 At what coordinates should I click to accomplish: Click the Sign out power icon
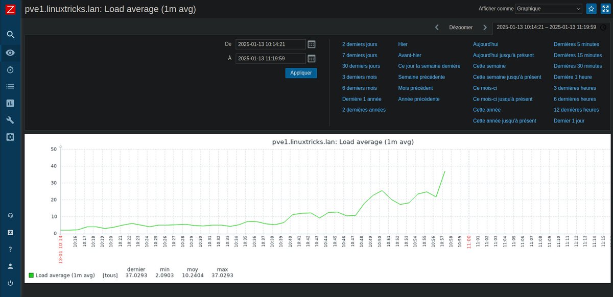10,283
